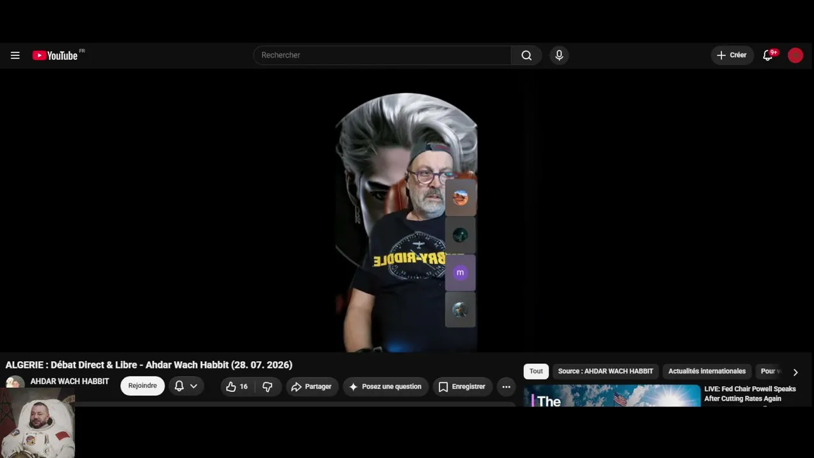Screen dimensions: 814x458
Task: Open the AHDAR WACH HABBIT channel name
Action: pos(69,382)
